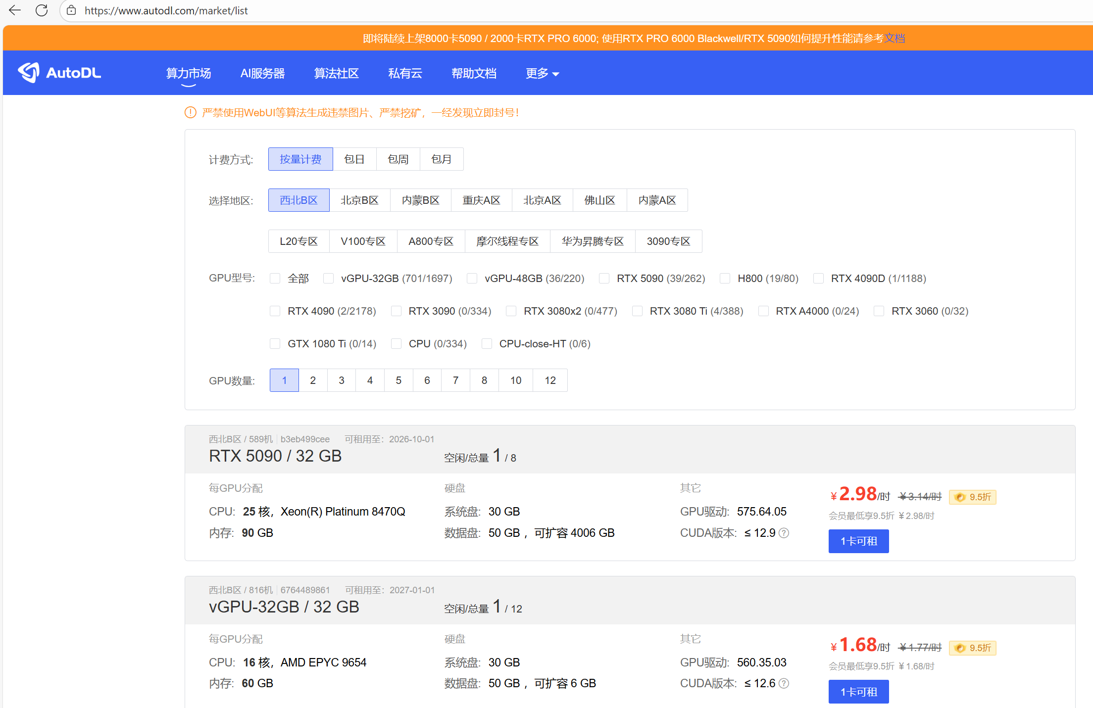Viewport: 1093px width, 708px height.
Task: Check the CPU-close-HT (0/6) checkbox
Action: 487,344
